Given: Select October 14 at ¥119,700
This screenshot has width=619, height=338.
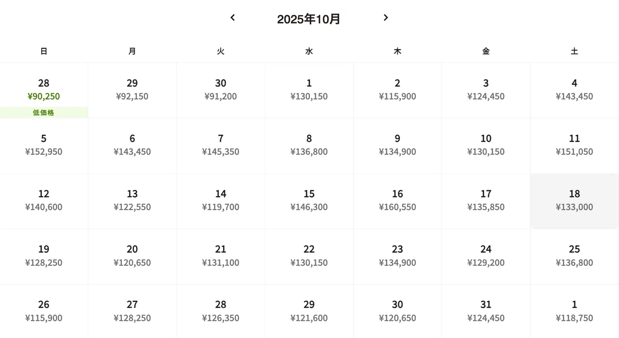Looking at the screenshot, I should click(221, 201).
